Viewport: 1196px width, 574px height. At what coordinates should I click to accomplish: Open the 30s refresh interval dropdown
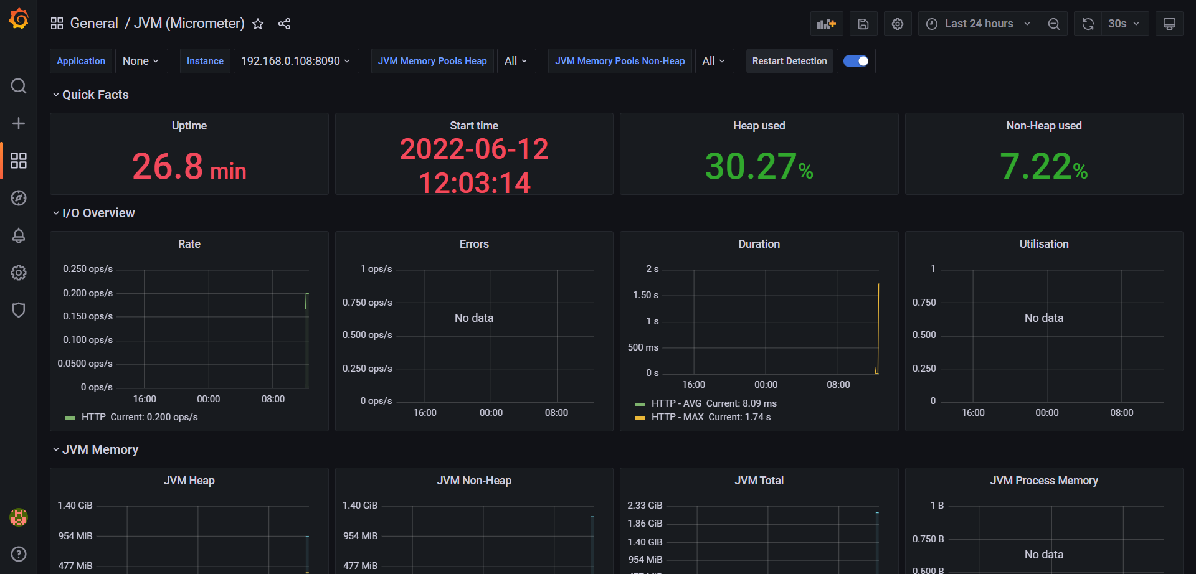point(1125,24)
